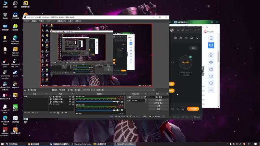Open the Help menu in OBS
This screenshot has height=146, width=260.
pos(78,21)
